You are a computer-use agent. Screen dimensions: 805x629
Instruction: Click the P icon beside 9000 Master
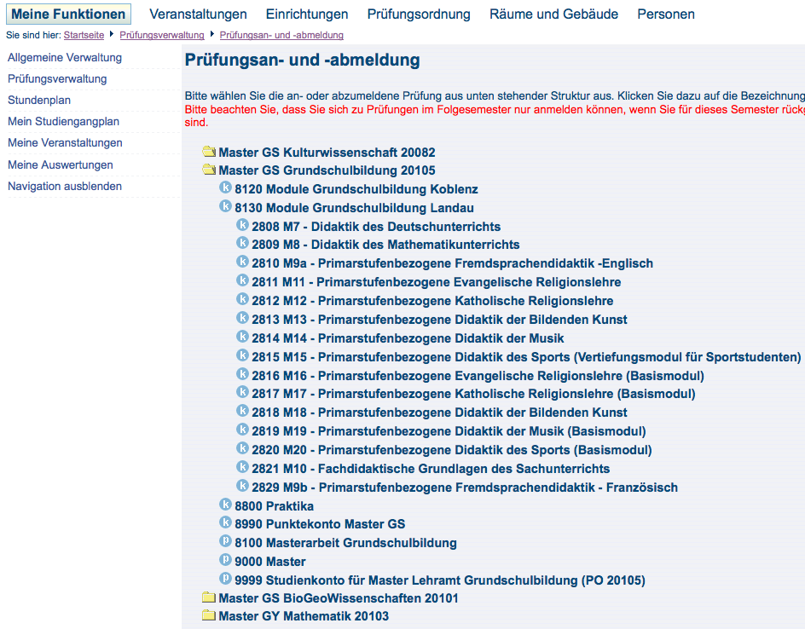click(225, 559)
